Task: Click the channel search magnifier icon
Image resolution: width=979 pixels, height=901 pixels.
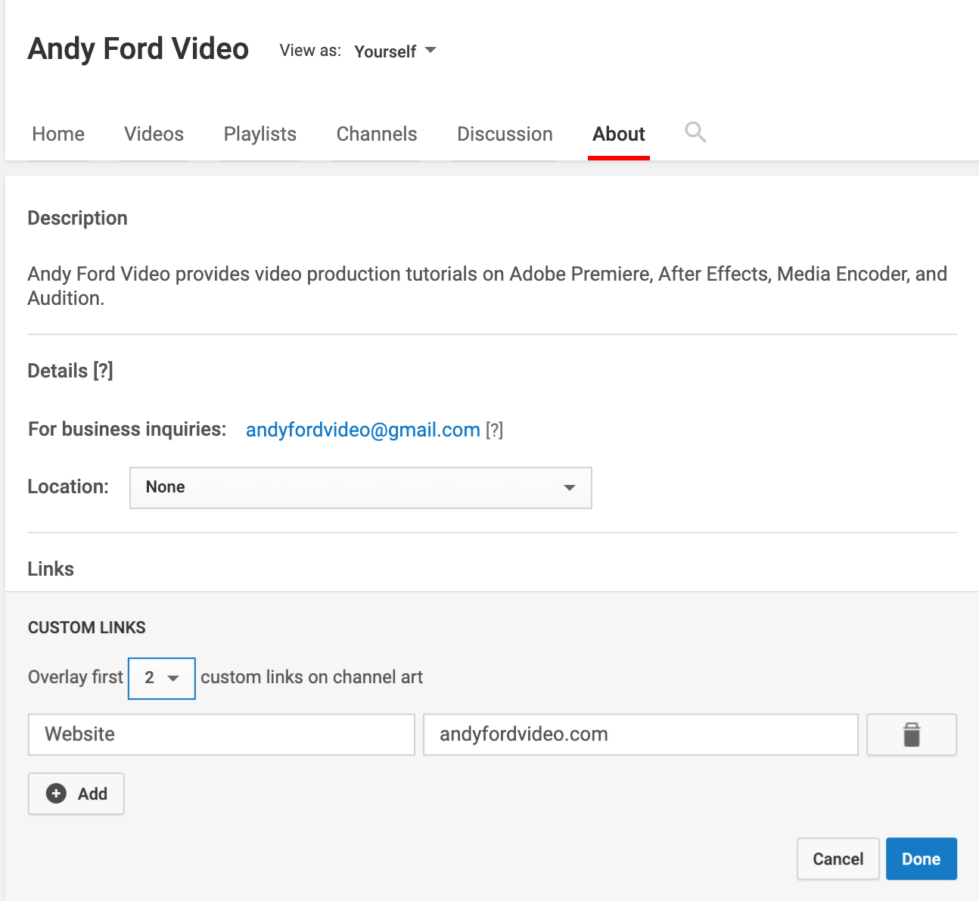Action: (695, 132)
